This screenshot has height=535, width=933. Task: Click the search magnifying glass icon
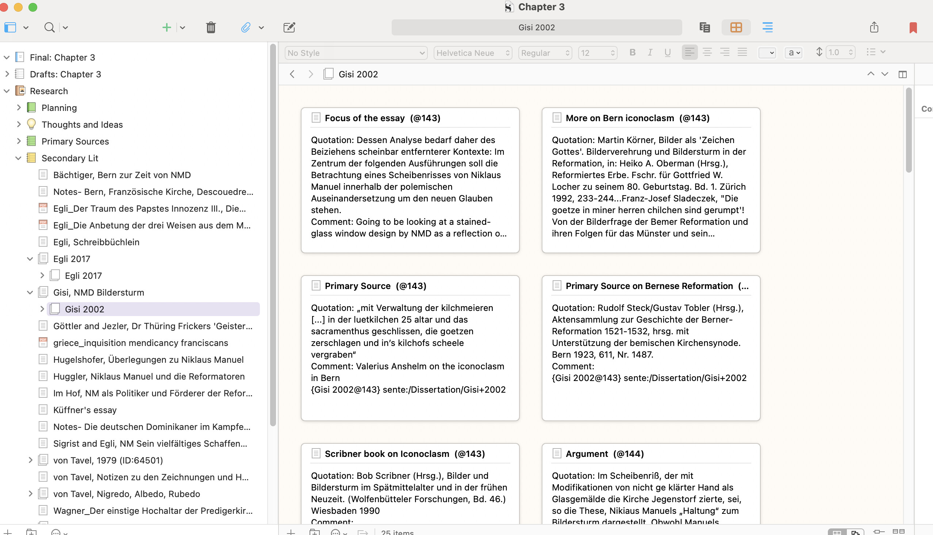pos(49,27)
